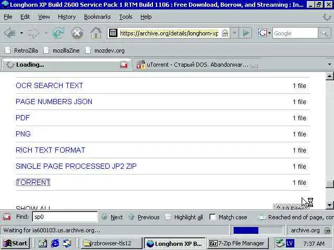The width and height of the screenshot is (334, 250).
Task: Click the feed icon inside address bar
Action: 225,33
